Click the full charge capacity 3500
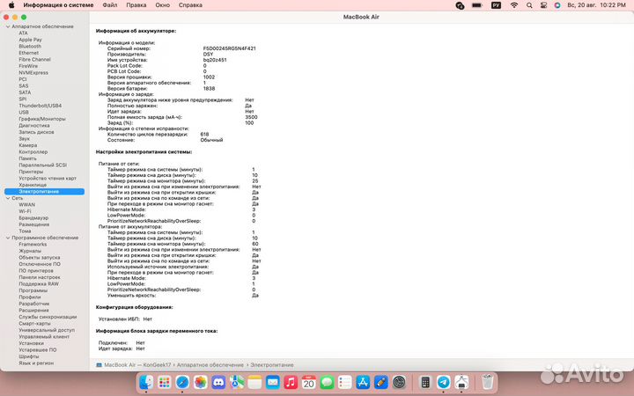This screenshot has width=634, height=396. pos(251,117)
